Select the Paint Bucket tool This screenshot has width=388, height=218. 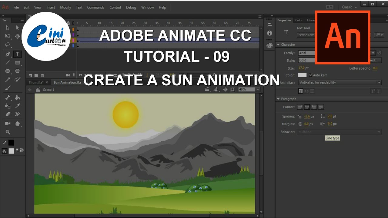(18, 97)
